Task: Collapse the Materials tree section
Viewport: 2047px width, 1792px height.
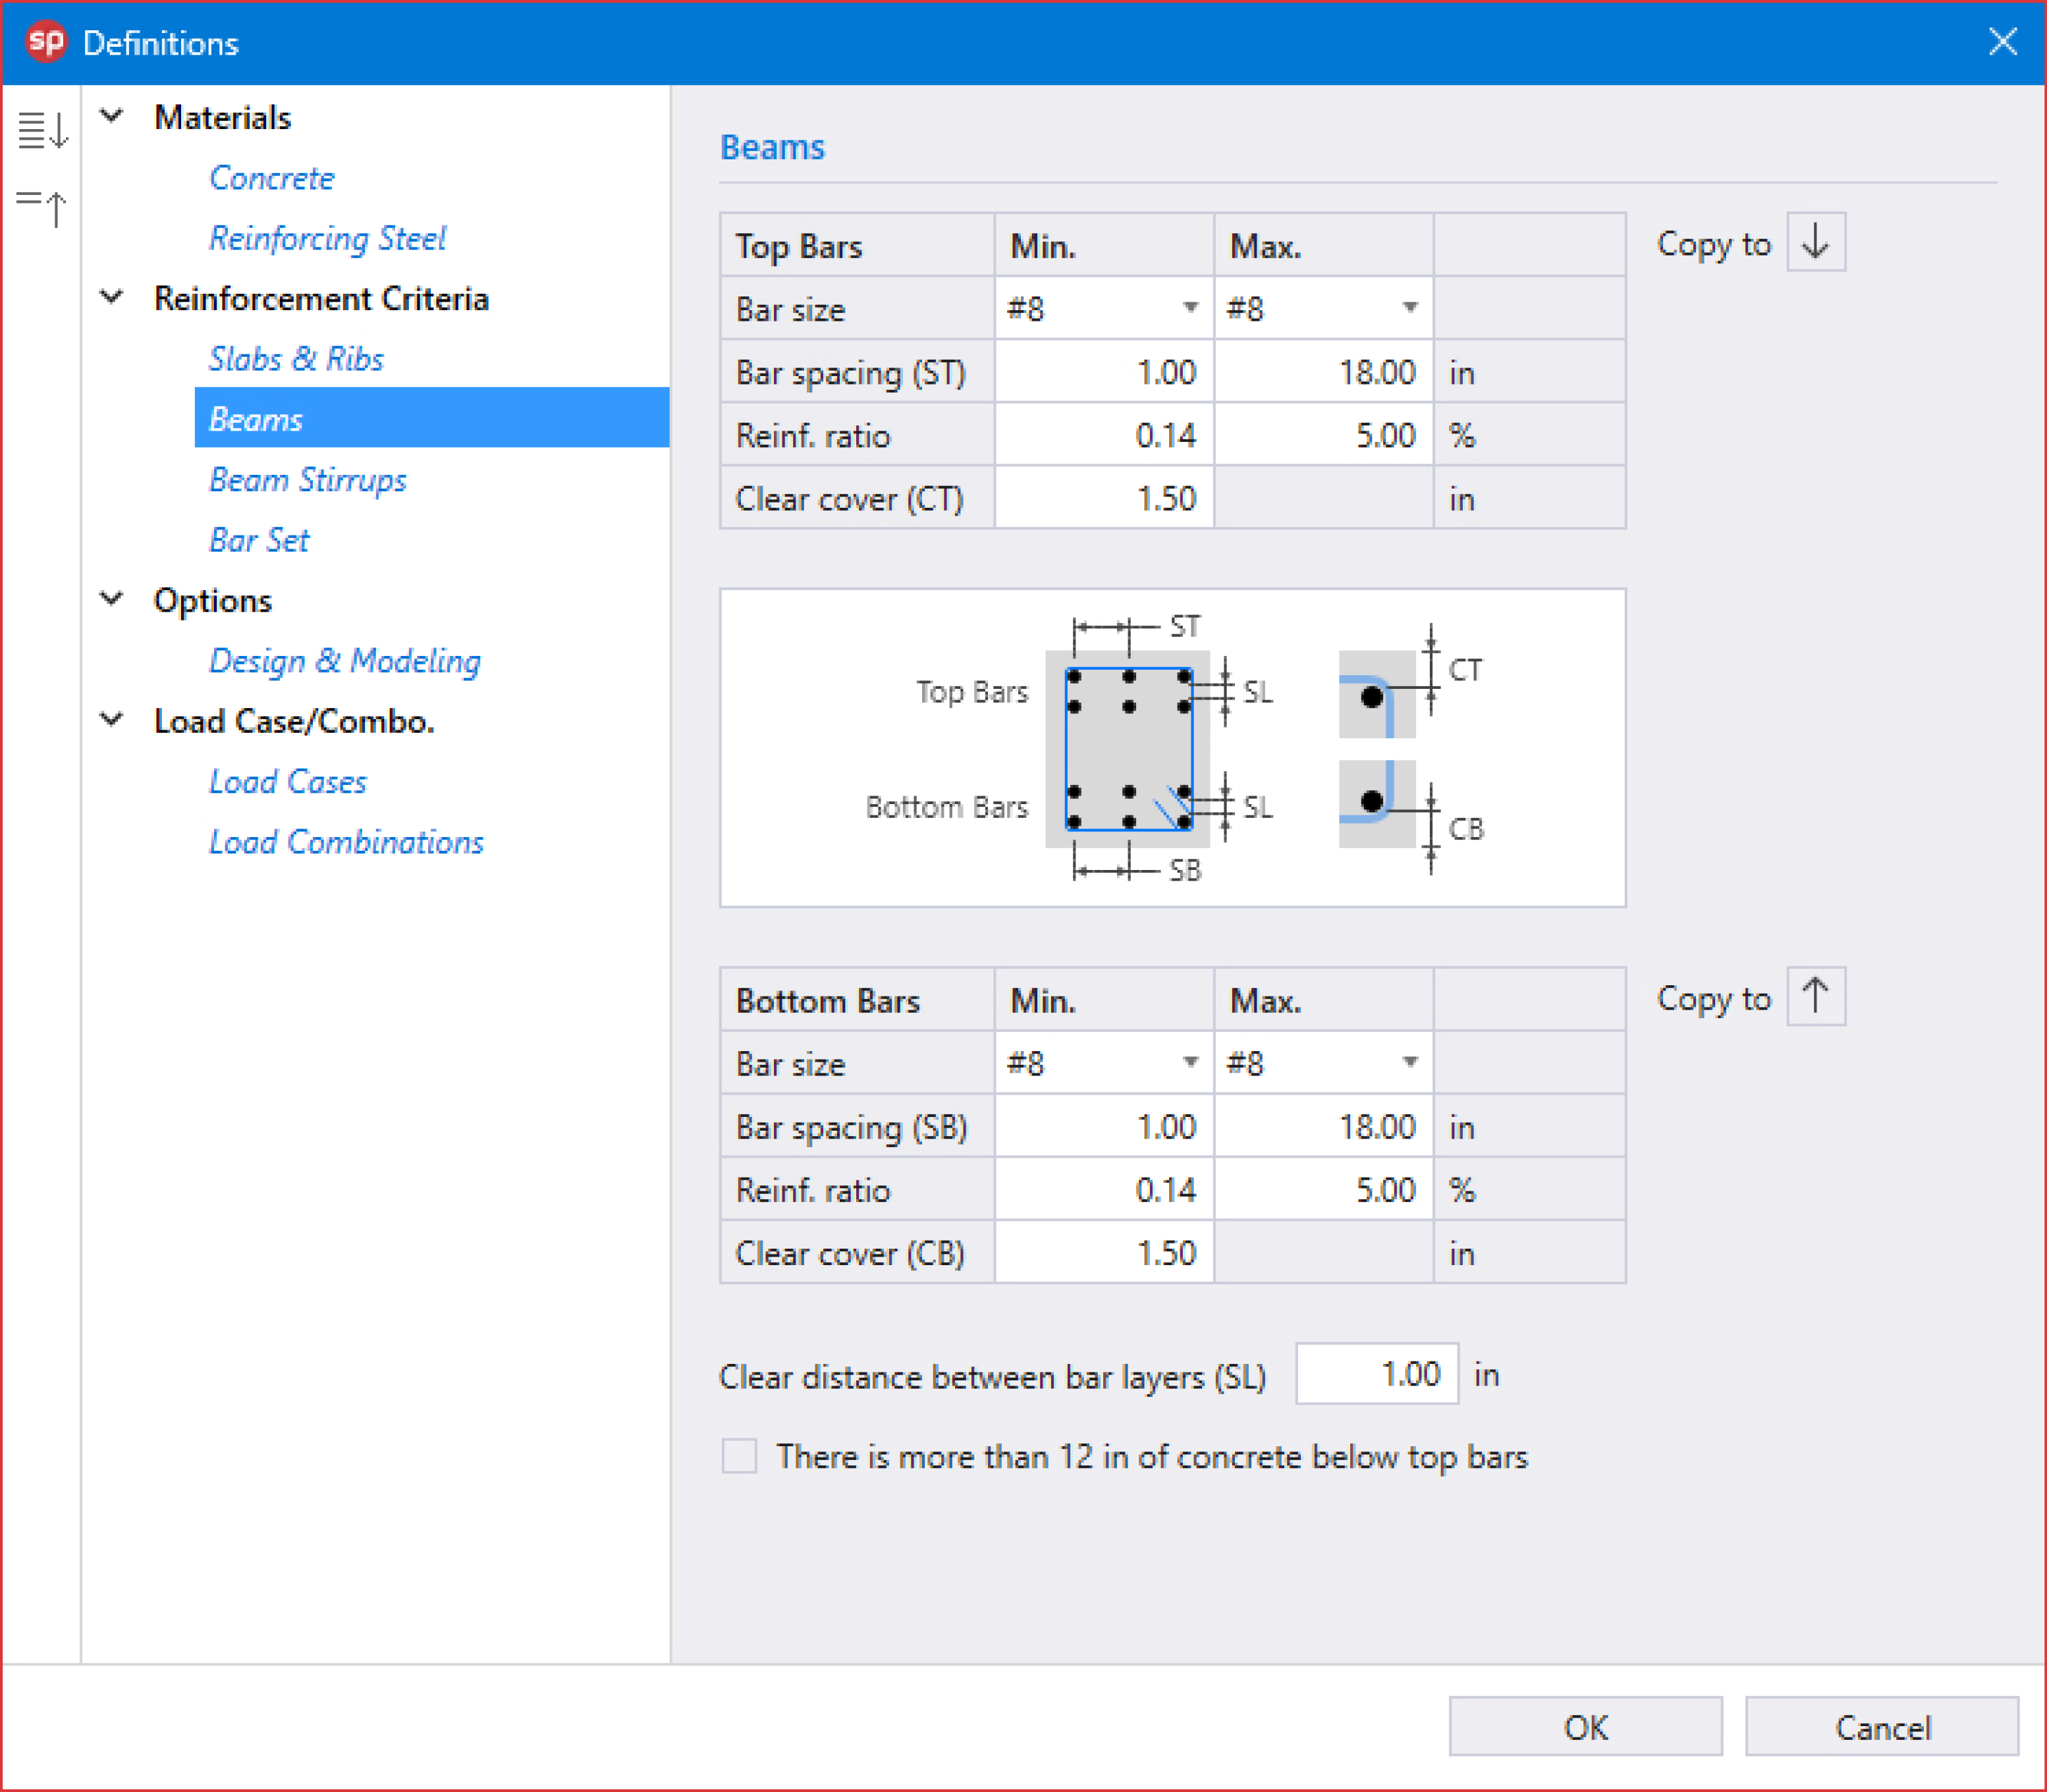Action: click(x=112, y=116)
